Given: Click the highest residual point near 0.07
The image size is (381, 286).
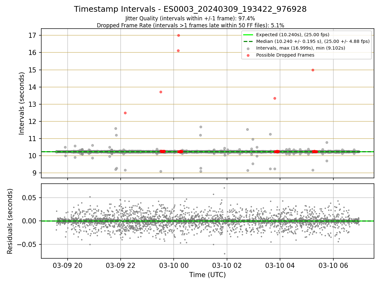Looking at the screenshot, I should click(224, 188).
